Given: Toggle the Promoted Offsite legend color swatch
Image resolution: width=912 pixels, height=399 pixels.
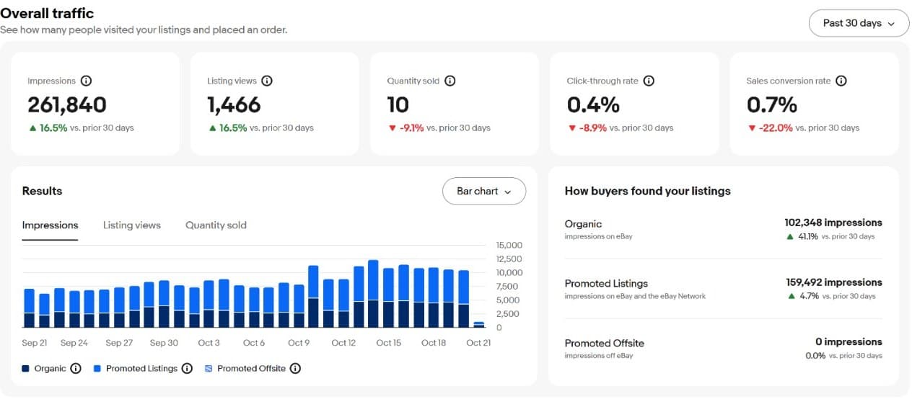Looking at the screenshot, I should [209, 369].
